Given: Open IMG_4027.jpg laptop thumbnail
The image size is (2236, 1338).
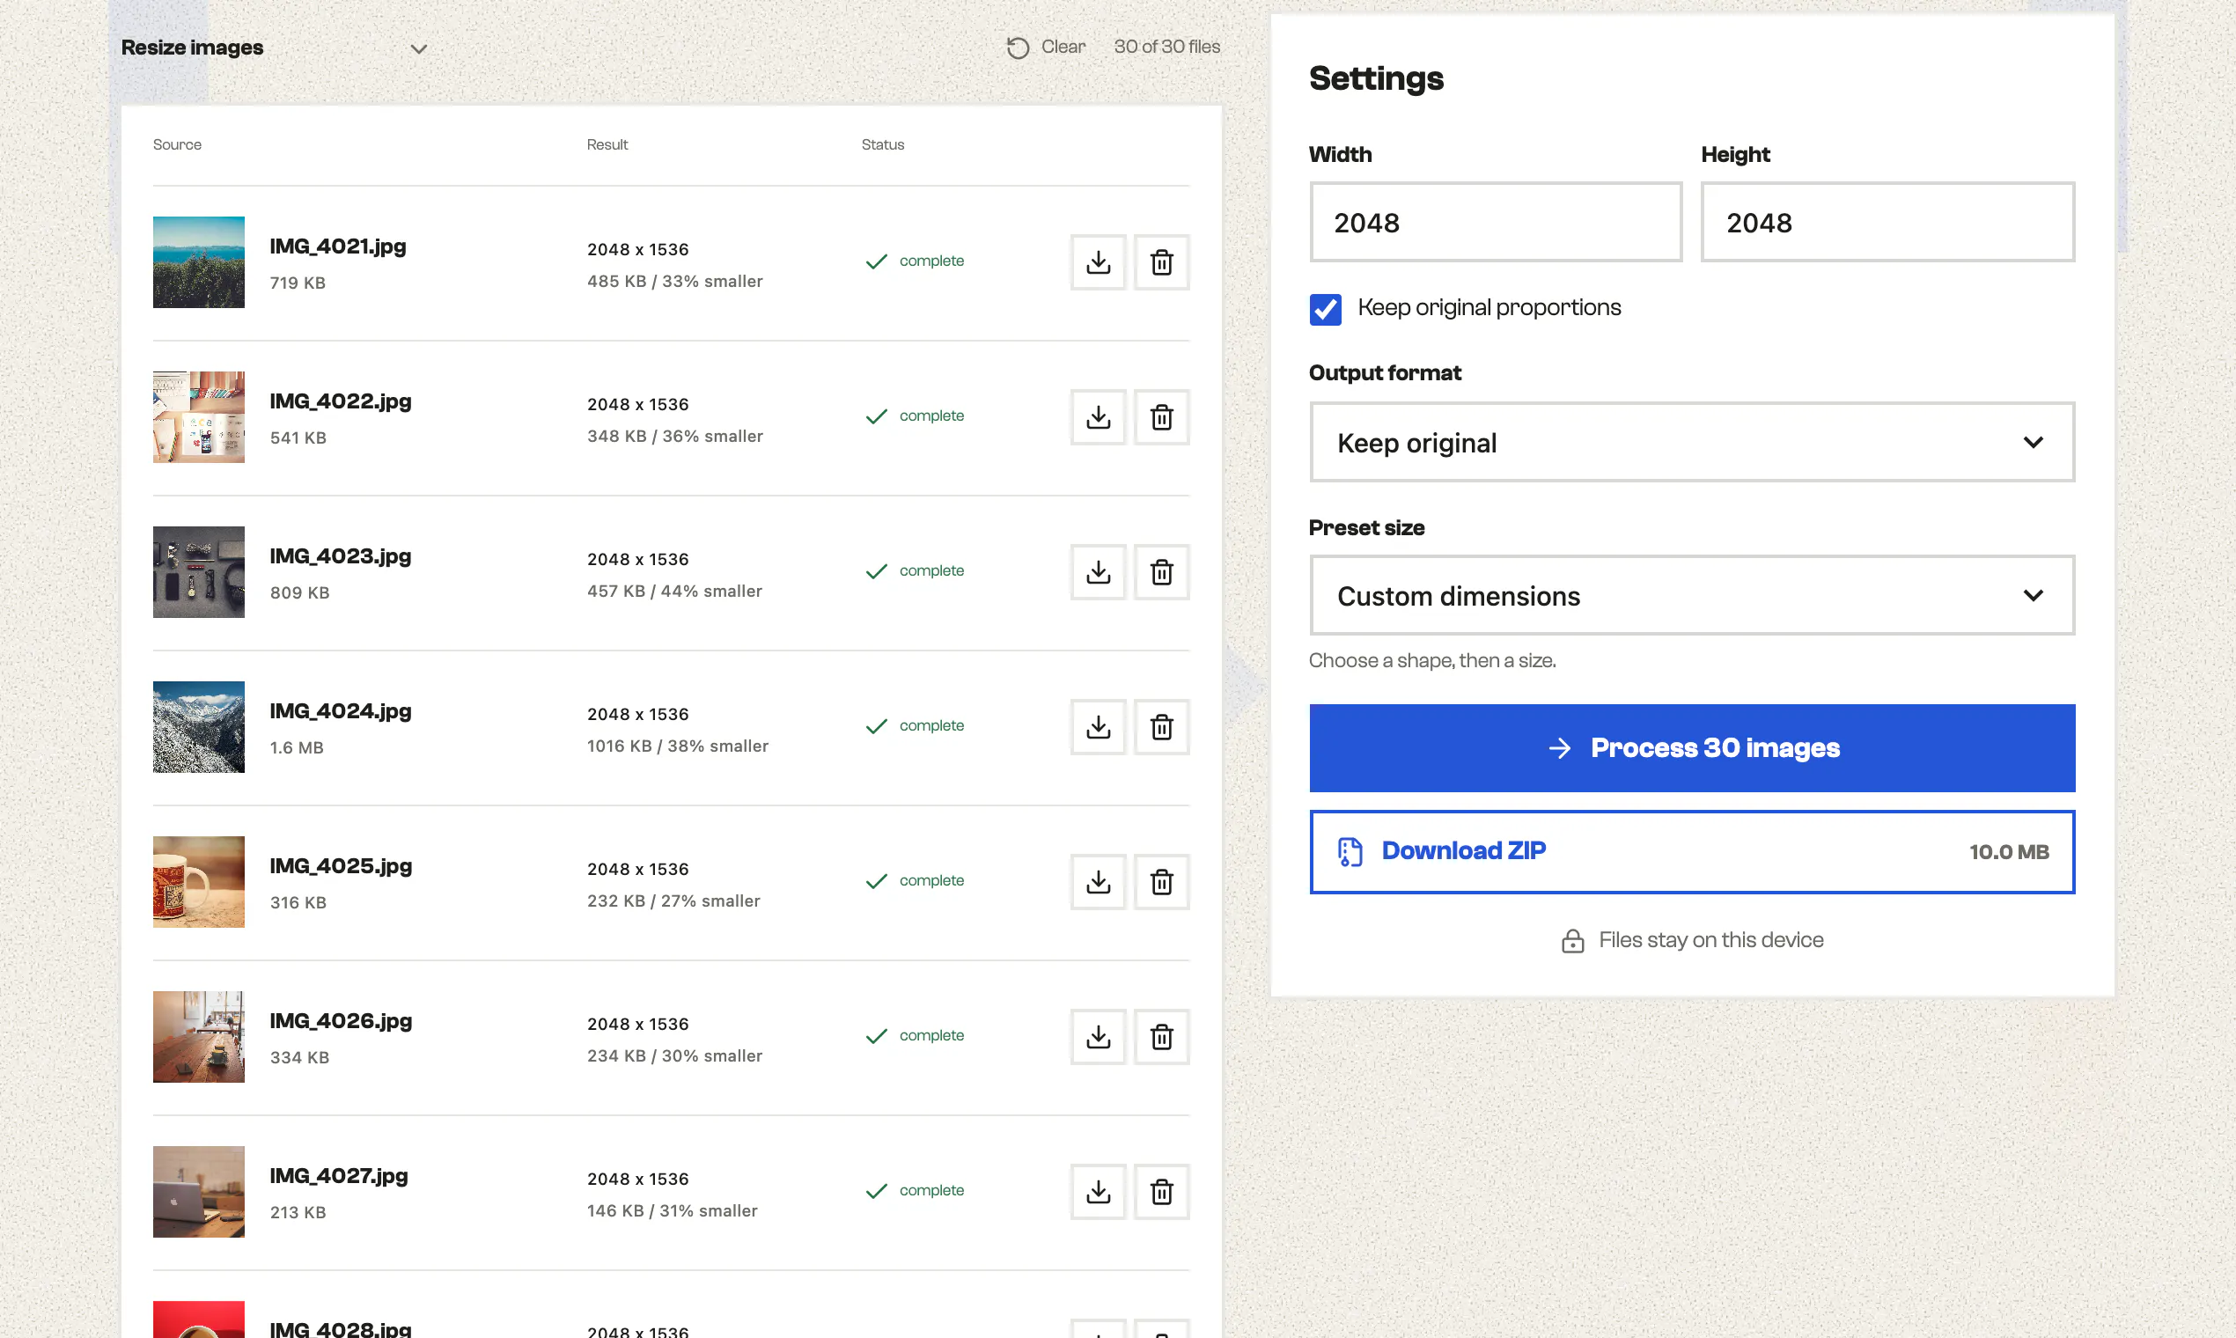Looking at the screenshot, I should [x=198, y=1193].
